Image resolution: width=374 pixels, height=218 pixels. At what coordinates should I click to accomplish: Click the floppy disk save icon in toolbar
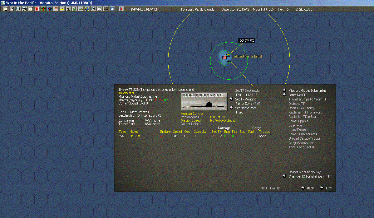[x=6, y=9]
